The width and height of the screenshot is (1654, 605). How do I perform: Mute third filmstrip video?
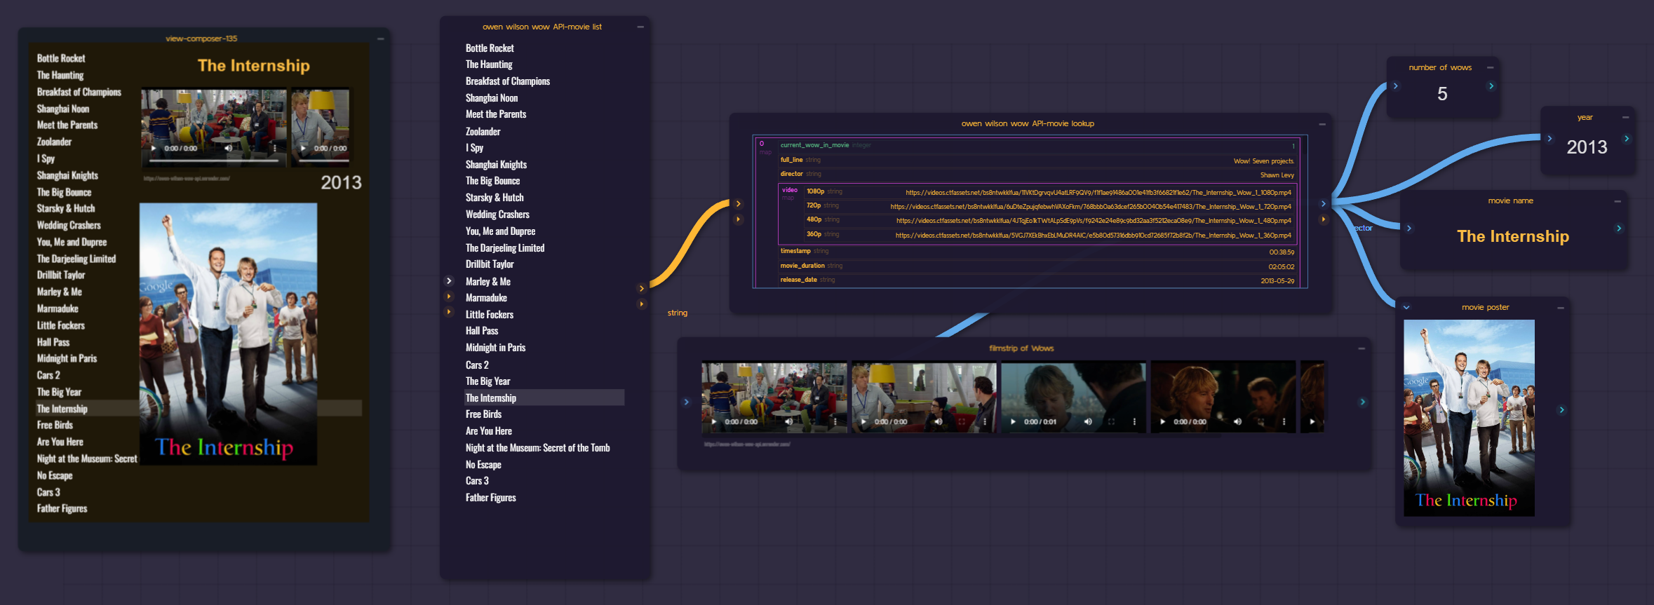1088,422
